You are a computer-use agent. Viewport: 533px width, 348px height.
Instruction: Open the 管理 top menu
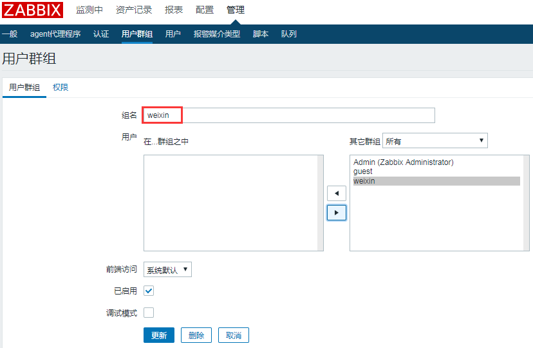236,10
